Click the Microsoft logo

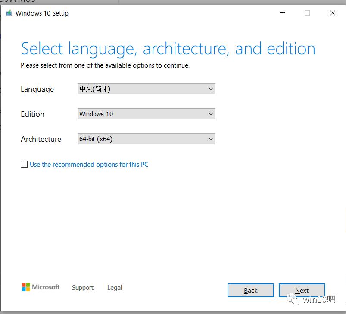tap(41, 287)
